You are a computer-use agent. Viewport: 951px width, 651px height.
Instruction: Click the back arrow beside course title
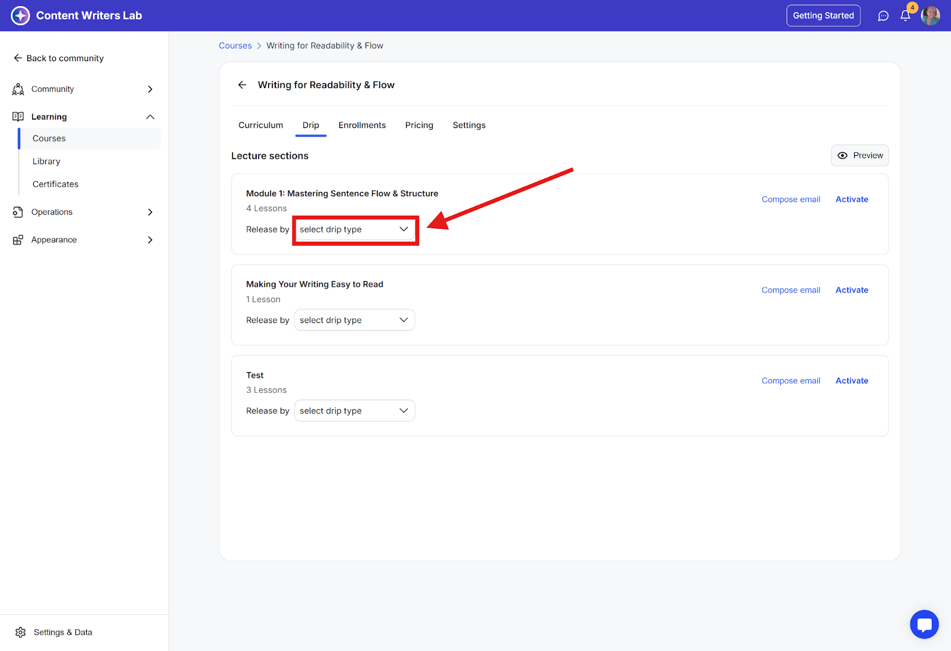pyautogui.click(x=242, y=85)
